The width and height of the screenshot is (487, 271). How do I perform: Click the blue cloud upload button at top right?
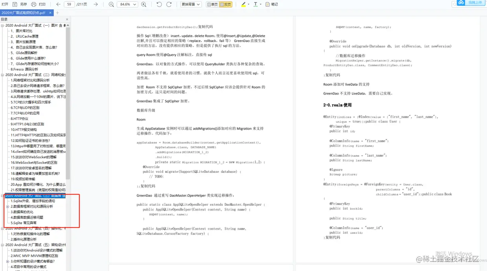coord(471,3)
